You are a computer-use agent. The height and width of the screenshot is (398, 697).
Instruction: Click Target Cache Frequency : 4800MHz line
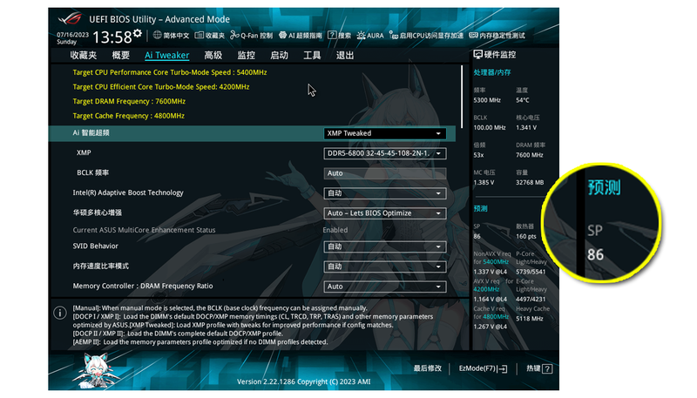pyautogui.click(x=128, y=116)
